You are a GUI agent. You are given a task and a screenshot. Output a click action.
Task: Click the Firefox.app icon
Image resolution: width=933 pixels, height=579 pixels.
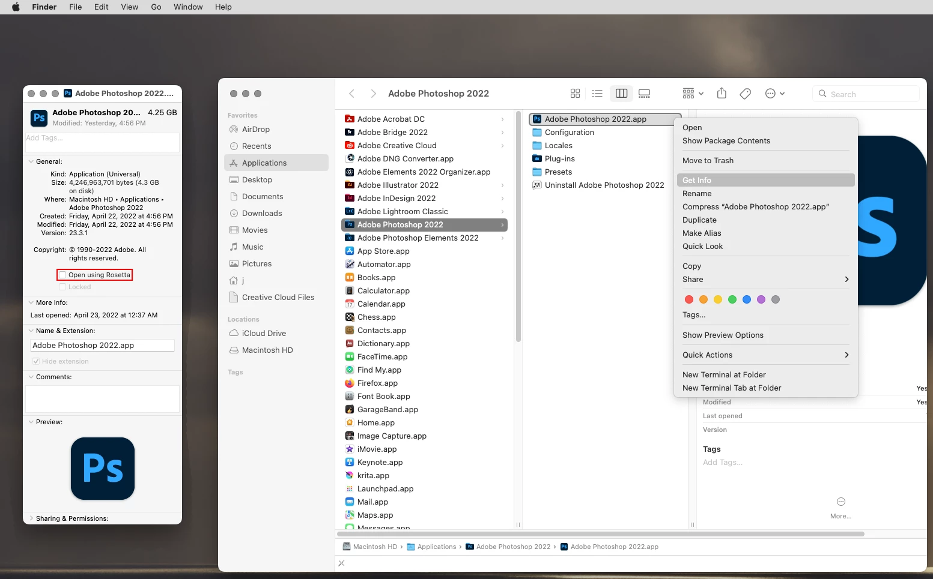[350, 383]
